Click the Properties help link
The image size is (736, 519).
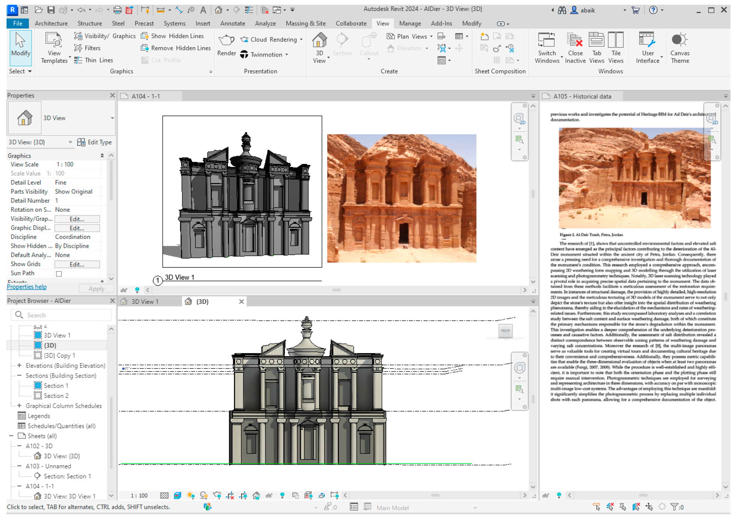[26, 287]
